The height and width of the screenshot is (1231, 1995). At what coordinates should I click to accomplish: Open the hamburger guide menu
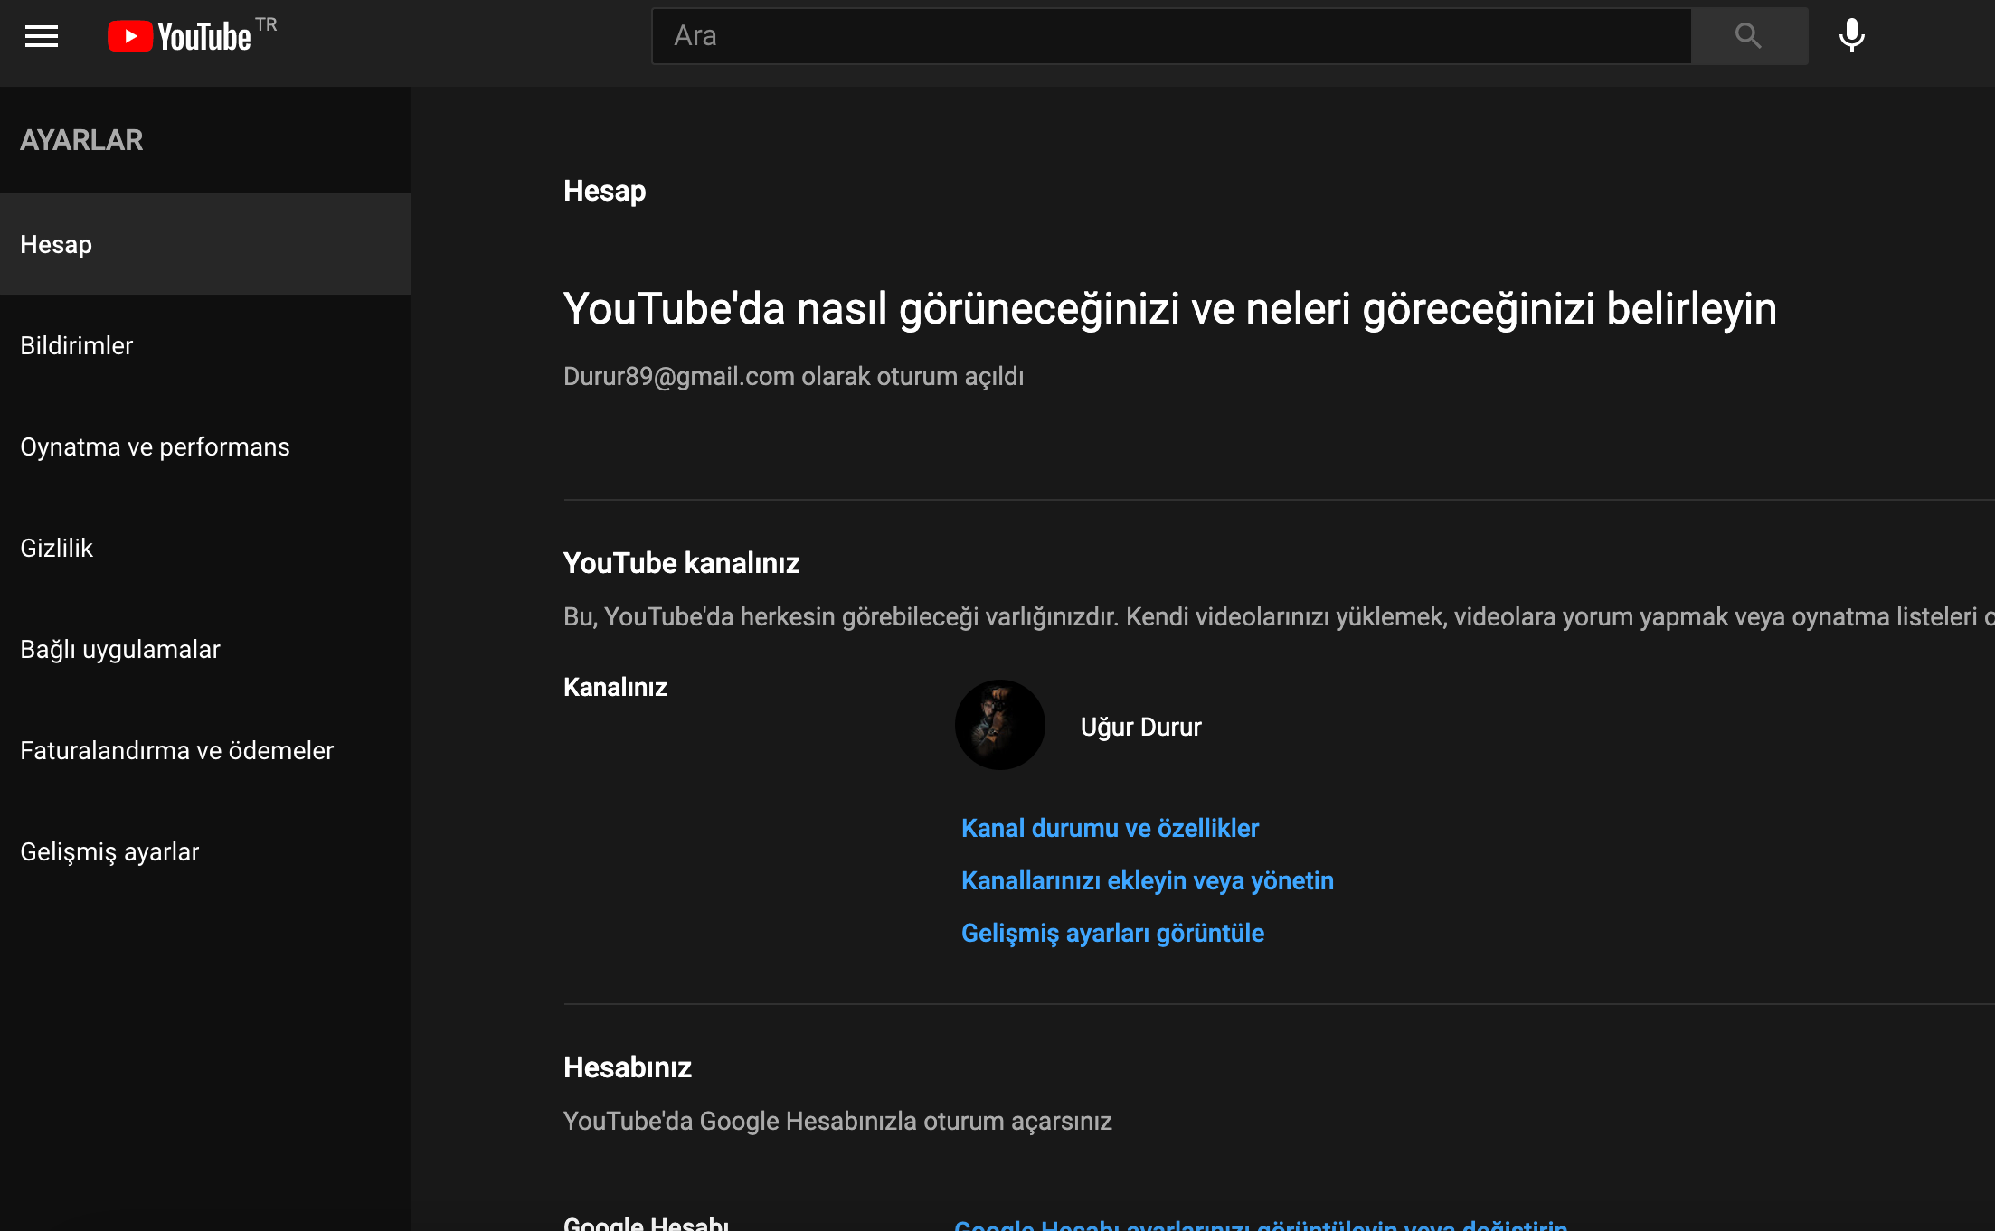click(x=42, y=36)
